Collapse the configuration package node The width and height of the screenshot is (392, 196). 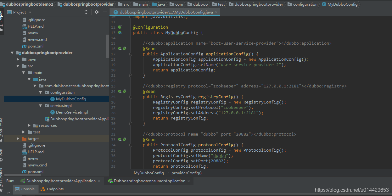[x=41, y=92]
